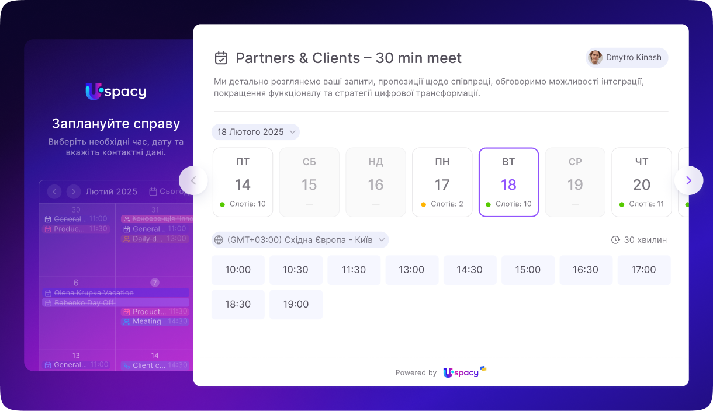
Task: Click the globe icon in timezone selector
Action: click(x=219, y=240)
